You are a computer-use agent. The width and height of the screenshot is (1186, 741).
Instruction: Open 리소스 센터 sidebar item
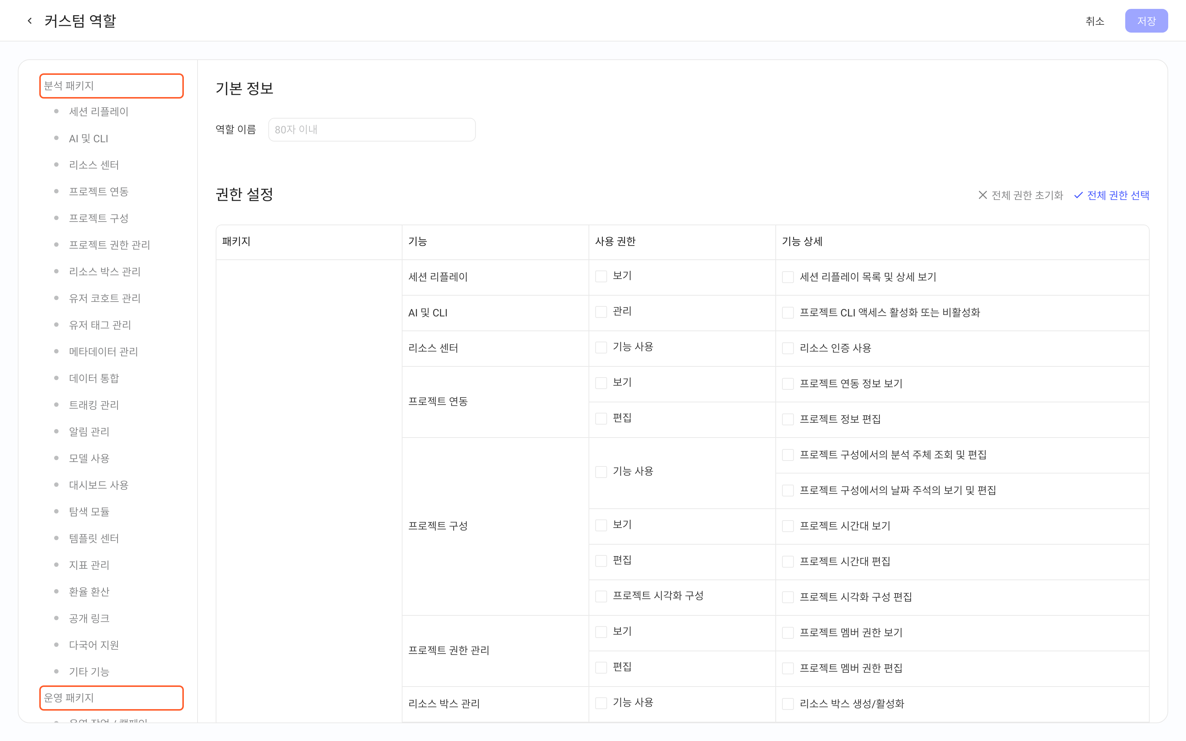94,165
